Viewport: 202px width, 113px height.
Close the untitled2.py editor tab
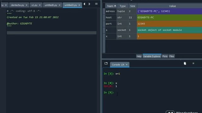[x=79, y=5]
